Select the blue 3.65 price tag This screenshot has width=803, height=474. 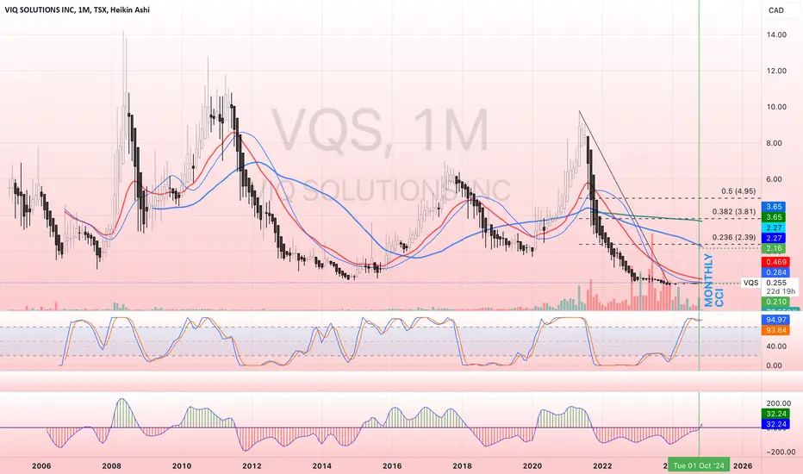(774, 207)
